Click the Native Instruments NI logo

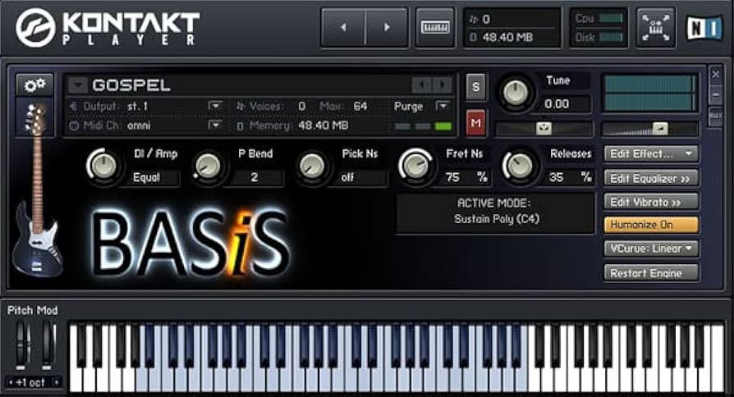pos(704,28)
